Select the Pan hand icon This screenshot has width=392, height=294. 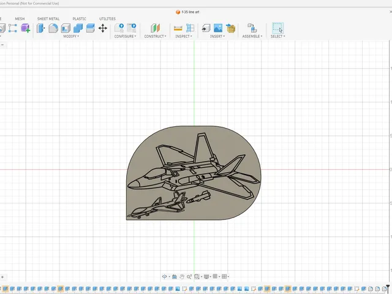coord(182,276)
